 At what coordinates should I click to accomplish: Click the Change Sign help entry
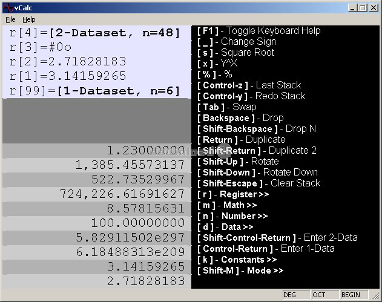236,42
